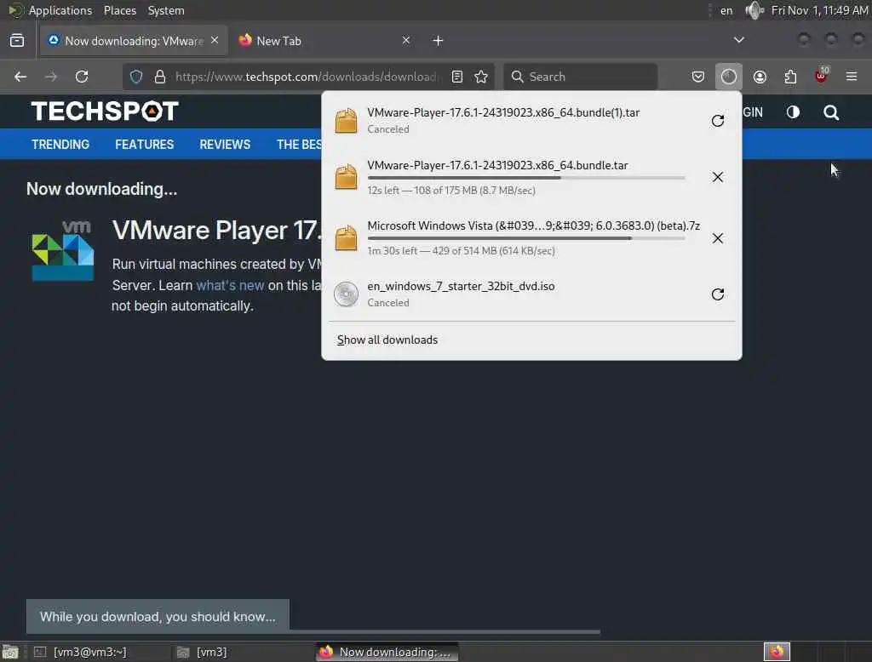Viewport: 872px width, 662px height.
Task: Save page to Pocket
Action: pyautogui.click(x=698, y=77)
